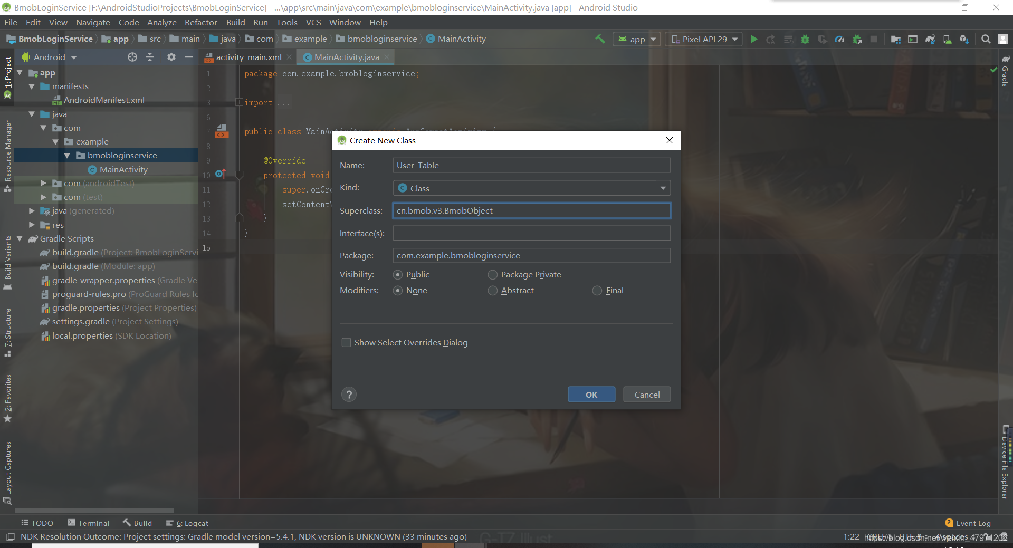
Task: Open SDK Manager icon
Action: (x=964, y=39)
